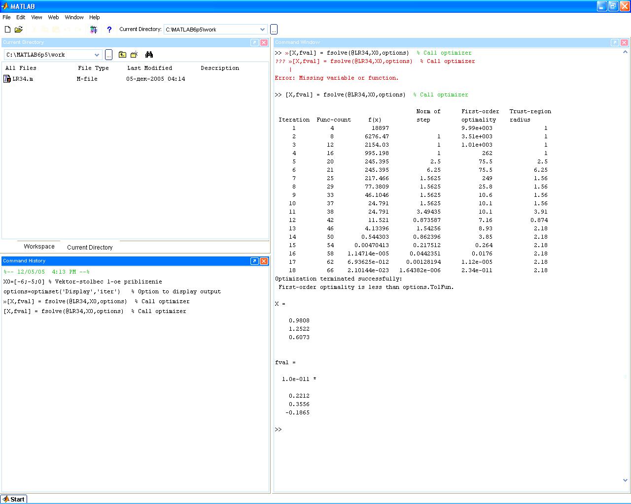Open the Web menu
The image size is (631, 504).
pos(53,17)
